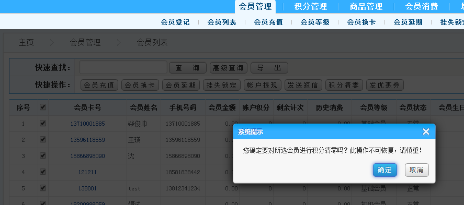Image resolution: width=464 pixels, height=205 pixels.
Task: Click the 帐户提现 button
Action: pos(263,85)
